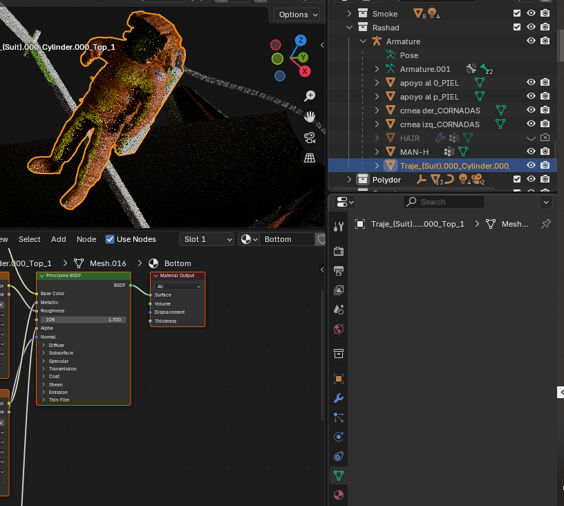Open the viewport Options dropdown

click(297, 15)
